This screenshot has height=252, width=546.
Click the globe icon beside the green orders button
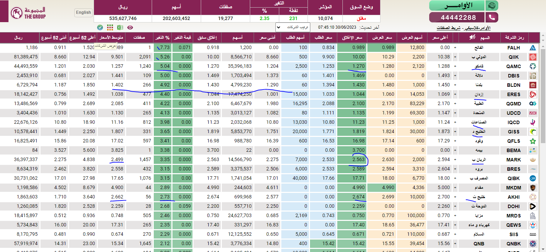click(492, 6)
